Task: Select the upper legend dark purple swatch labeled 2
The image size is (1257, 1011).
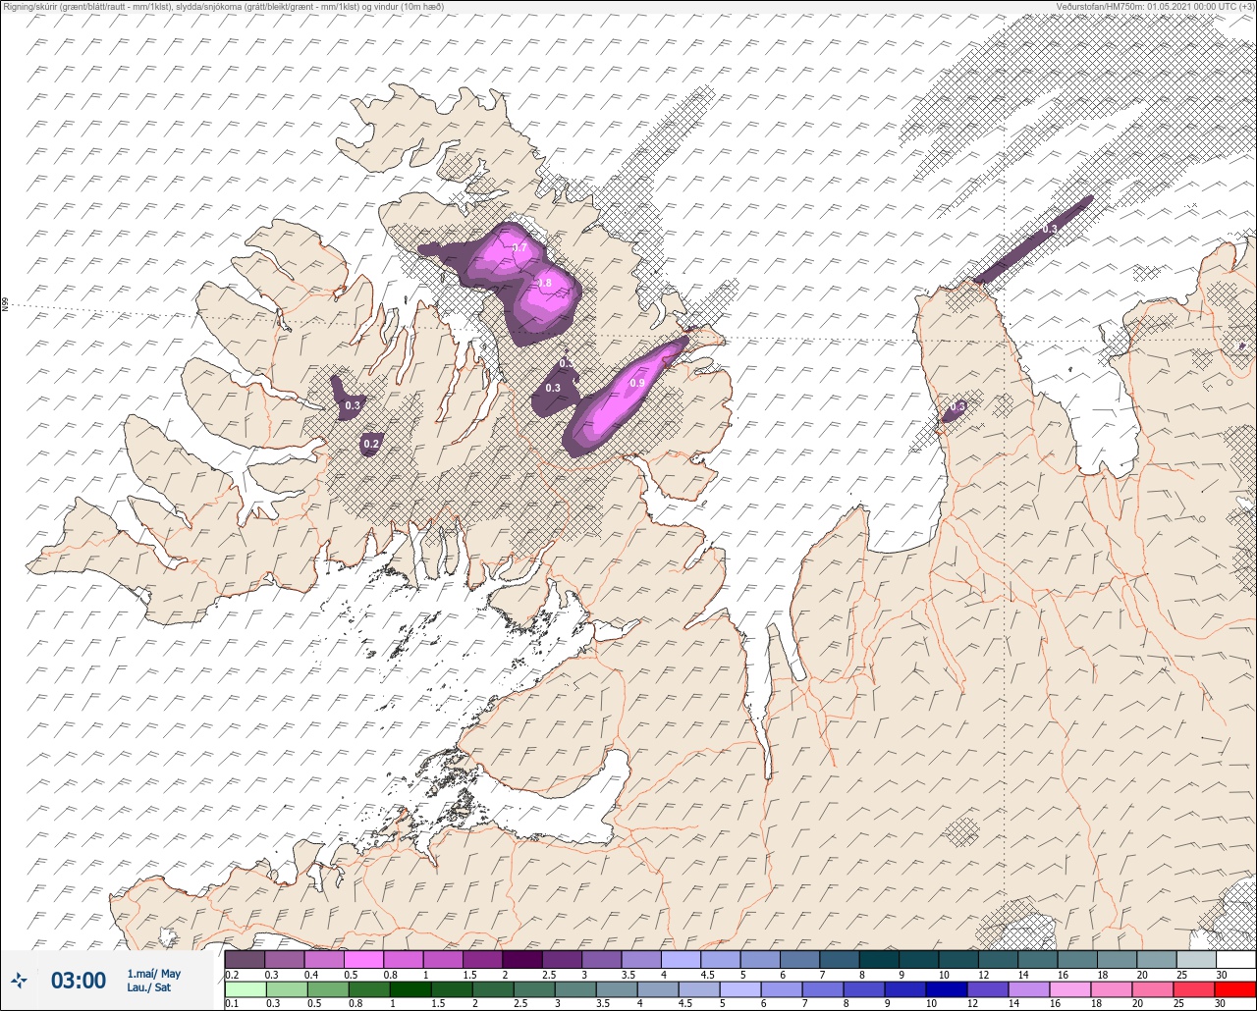Action: pos(521,959)
